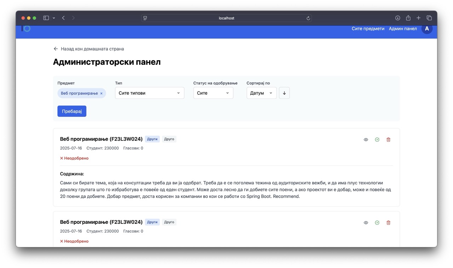
Task: Delete the second review using trash icon
Action: pyautogui.click(x=388, y=223)
